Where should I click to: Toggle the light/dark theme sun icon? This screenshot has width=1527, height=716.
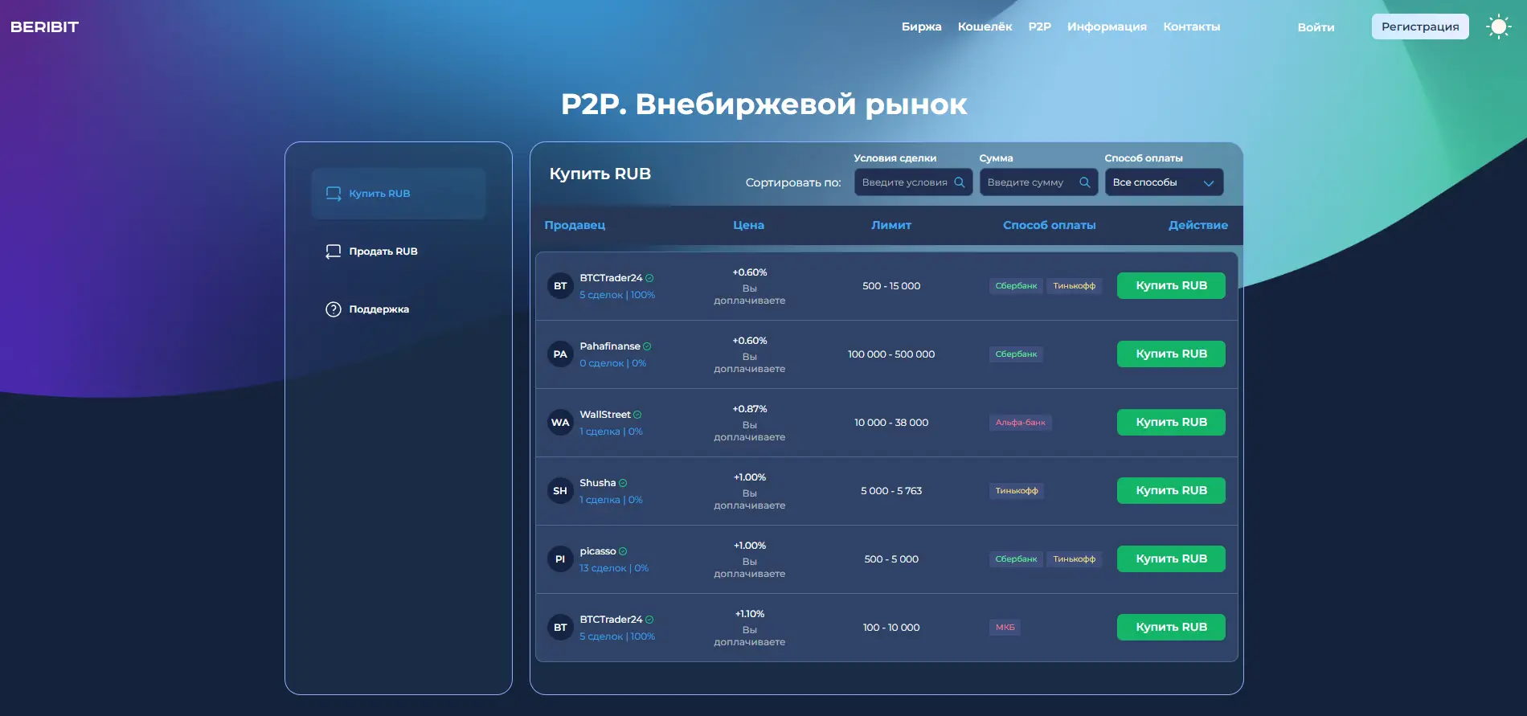tap(1498, 27)
